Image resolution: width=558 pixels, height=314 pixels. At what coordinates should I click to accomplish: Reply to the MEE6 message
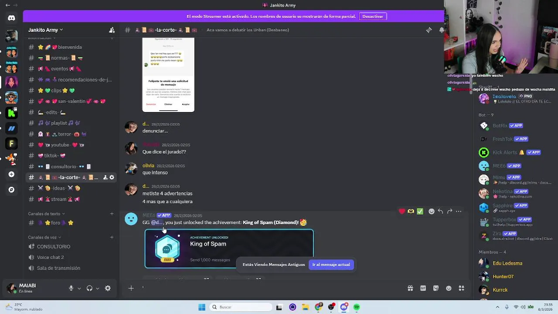coord(440,212)
